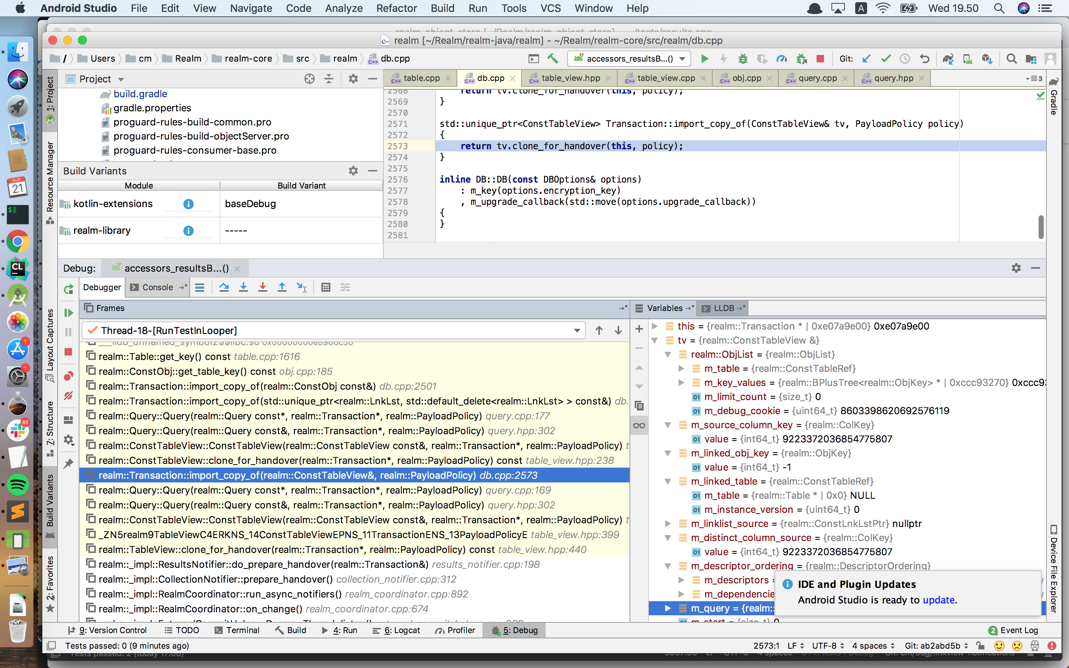Collapse m_descriptor_ordering variable node
The image size is (1069, 668).
[x=668, y=566]
